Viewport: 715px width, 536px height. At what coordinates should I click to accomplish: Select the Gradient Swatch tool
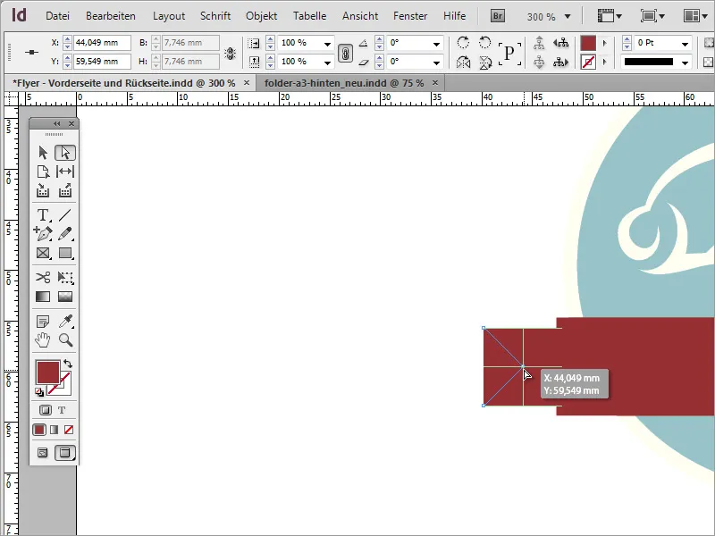click(x=43, y=297)
